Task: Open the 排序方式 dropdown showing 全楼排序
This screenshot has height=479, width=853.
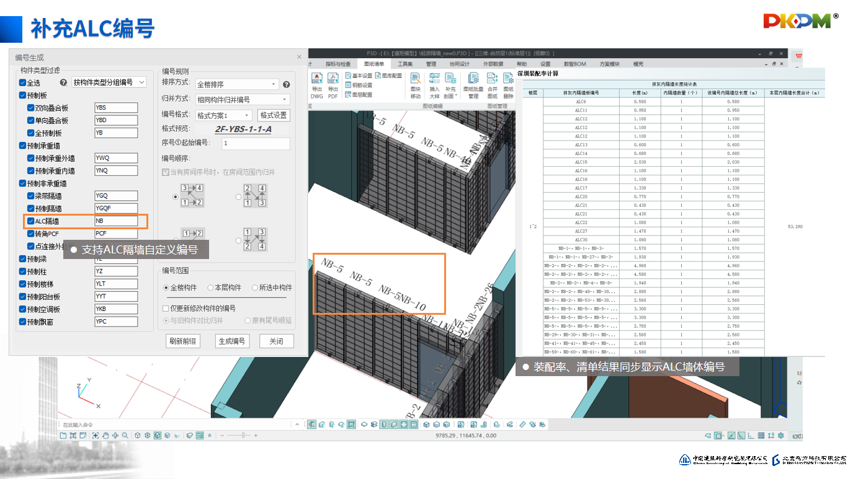Action: [237, 84]
